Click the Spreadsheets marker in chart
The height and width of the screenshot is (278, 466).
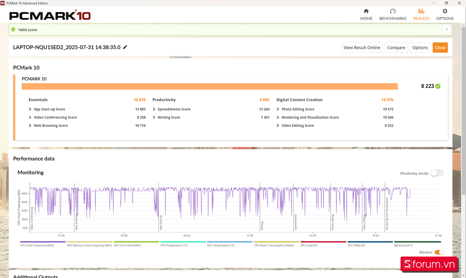296,222
